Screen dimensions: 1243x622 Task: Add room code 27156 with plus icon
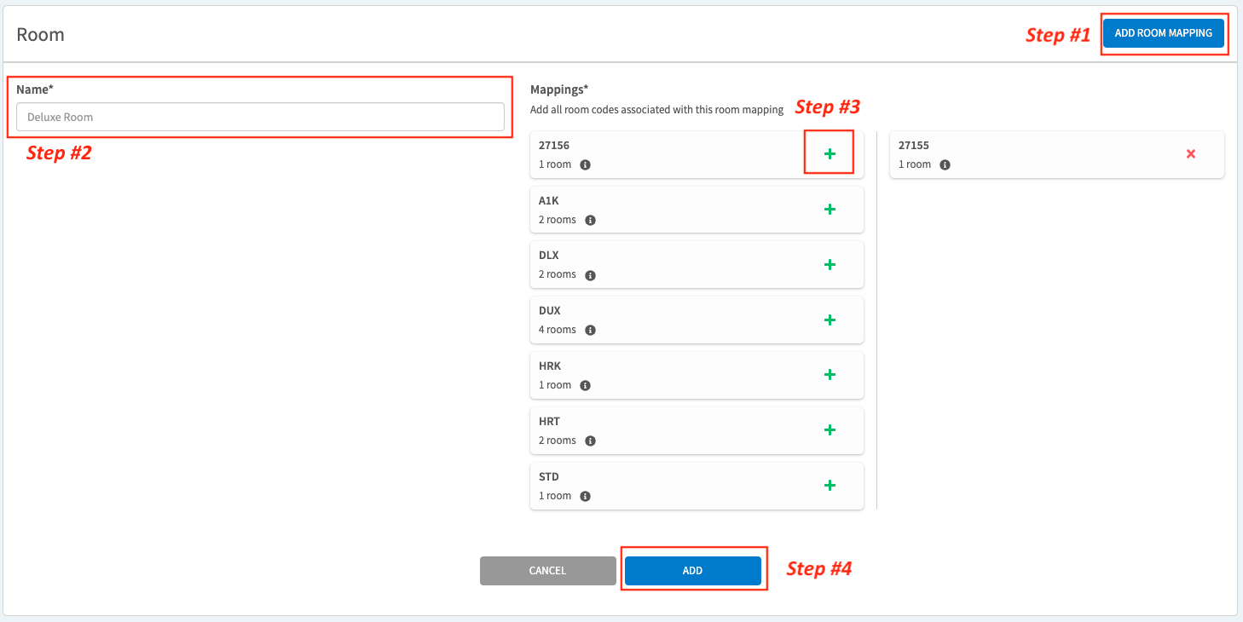pyautogui.click(x=830, y=154)
